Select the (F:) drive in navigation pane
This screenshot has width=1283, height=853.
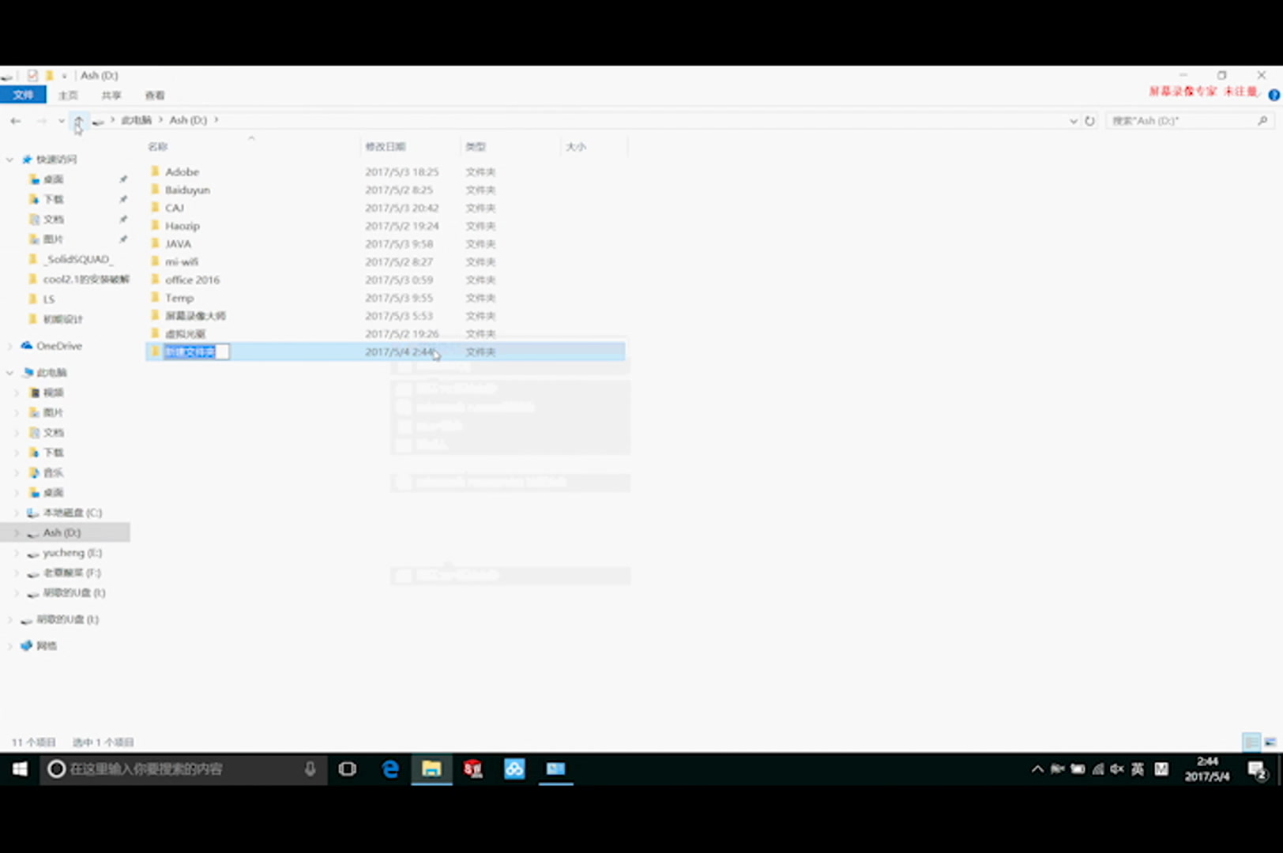point(72,573)
